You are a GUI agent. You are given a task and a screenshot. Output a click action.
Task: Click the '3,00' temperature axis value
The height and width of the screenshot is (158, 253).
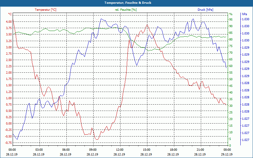click(x=9, y=47)
